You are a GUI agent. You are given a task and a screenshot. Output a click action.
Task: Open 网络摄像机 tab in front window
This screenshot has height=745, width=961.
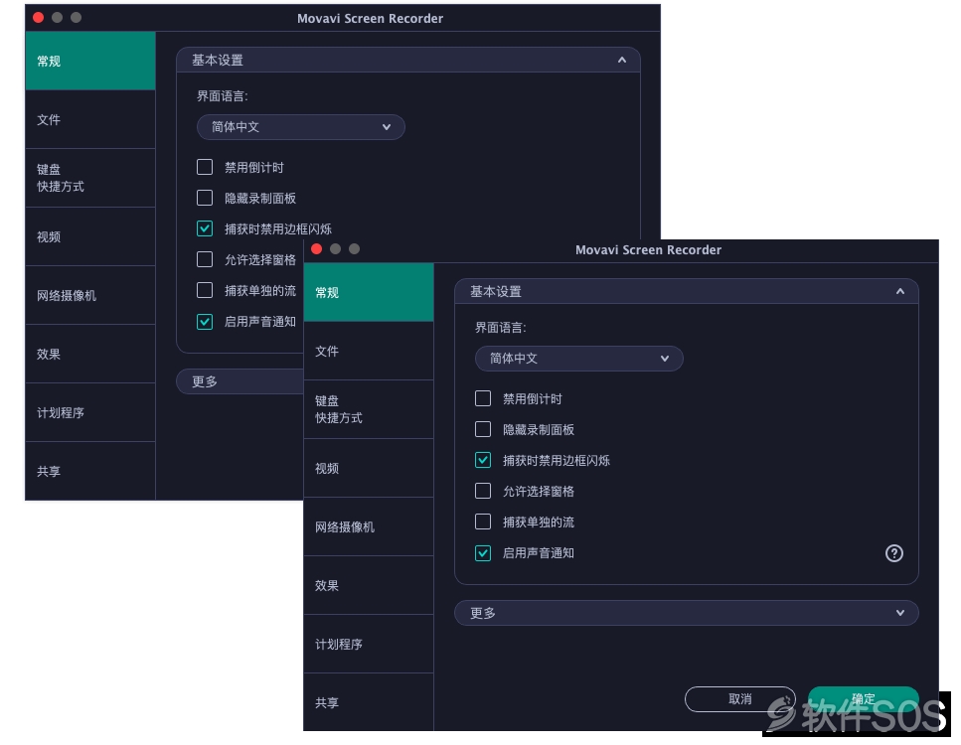[x=369, y=526]
